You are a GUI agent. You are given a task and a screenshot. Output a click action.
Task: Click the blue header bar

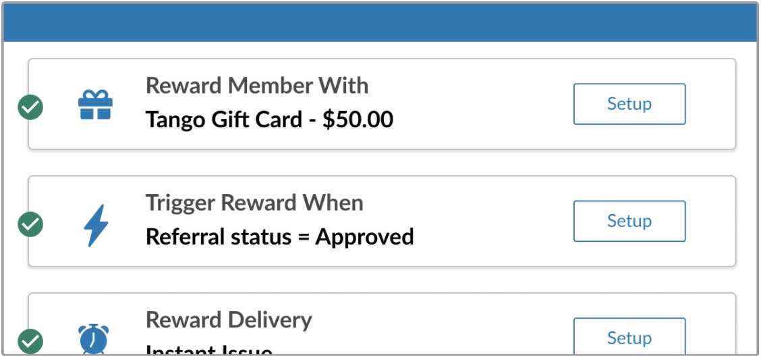click(x=380, y=23)
